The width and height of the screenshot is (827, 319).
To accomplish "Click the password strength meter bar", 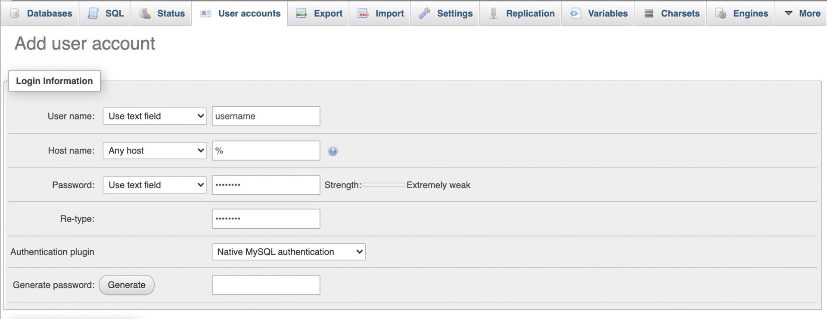I will click(x=383, y=185).
